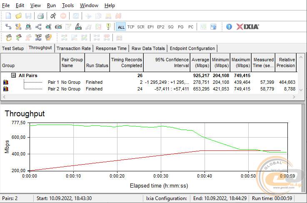Screen dimensions: 307x203
Task: Click the greyed-out Save diskette icon
Action: 28,16
